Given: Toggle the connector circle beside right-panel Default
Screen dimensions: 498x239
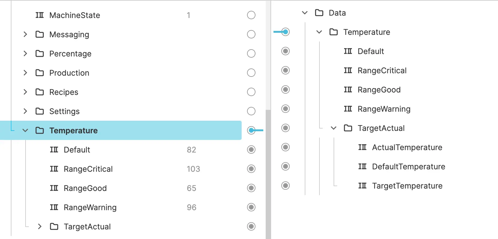Looking at the screenshot, I should [x=285, y=51].
